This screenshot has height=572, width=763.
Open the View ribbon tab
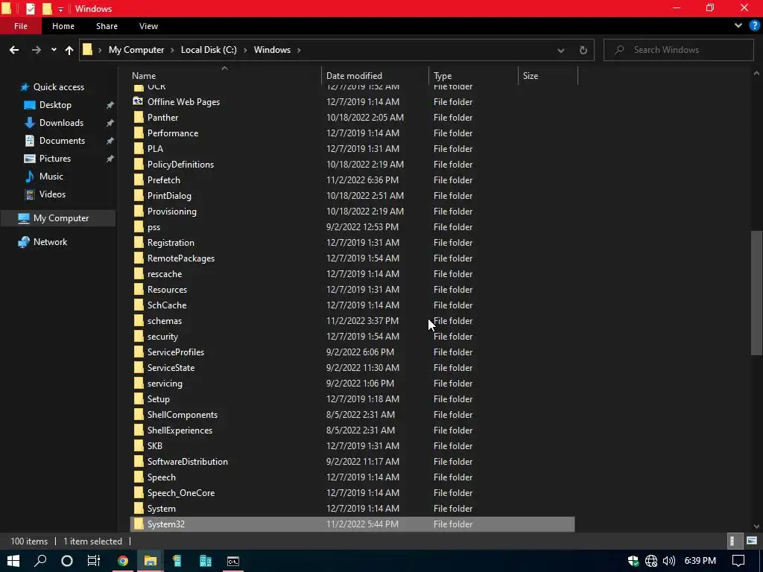[x=148, y=26]
